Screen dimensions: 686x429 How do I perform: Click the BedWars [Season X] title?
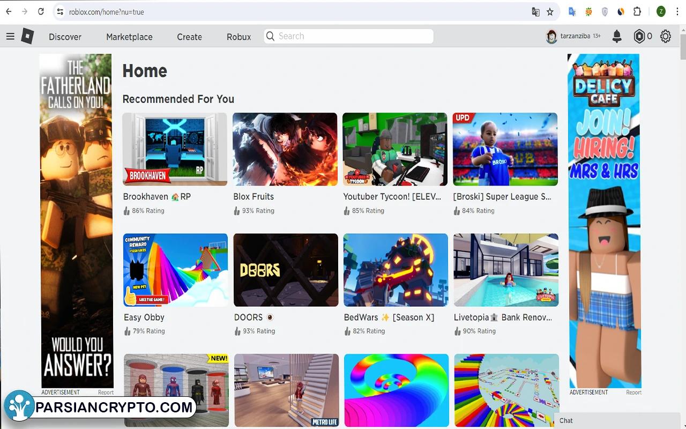tap(389, 317)
